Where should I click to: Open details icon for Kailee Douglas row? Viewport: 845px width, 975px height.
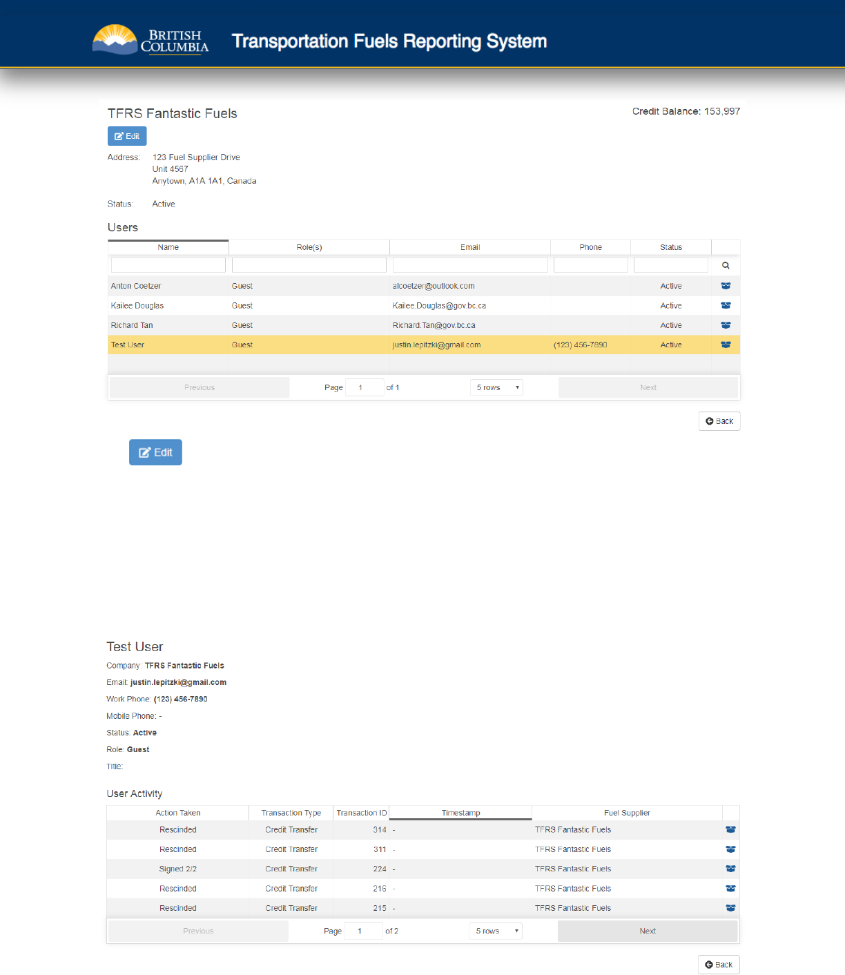pos(726,305)
